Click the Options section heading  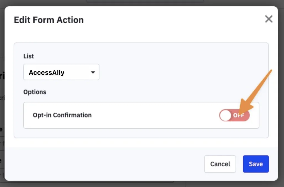[35, 92]
